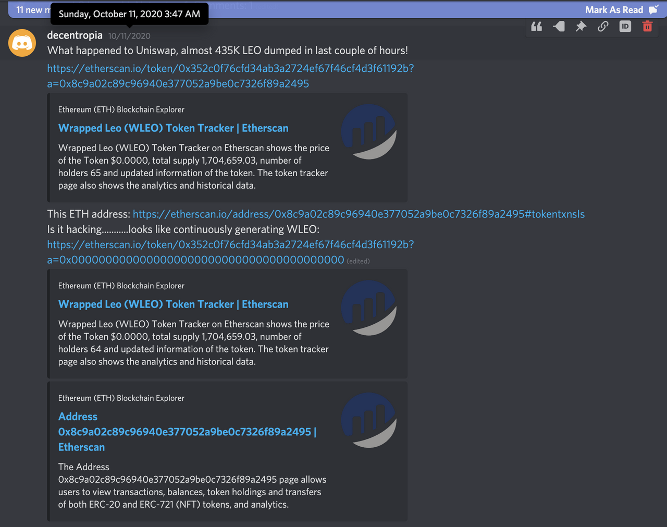Open the Address 0x8c9a02c... Etherscan embed title
Viewport: 667px width, 527px height.
pyautogui.click(x=187, y=432)
